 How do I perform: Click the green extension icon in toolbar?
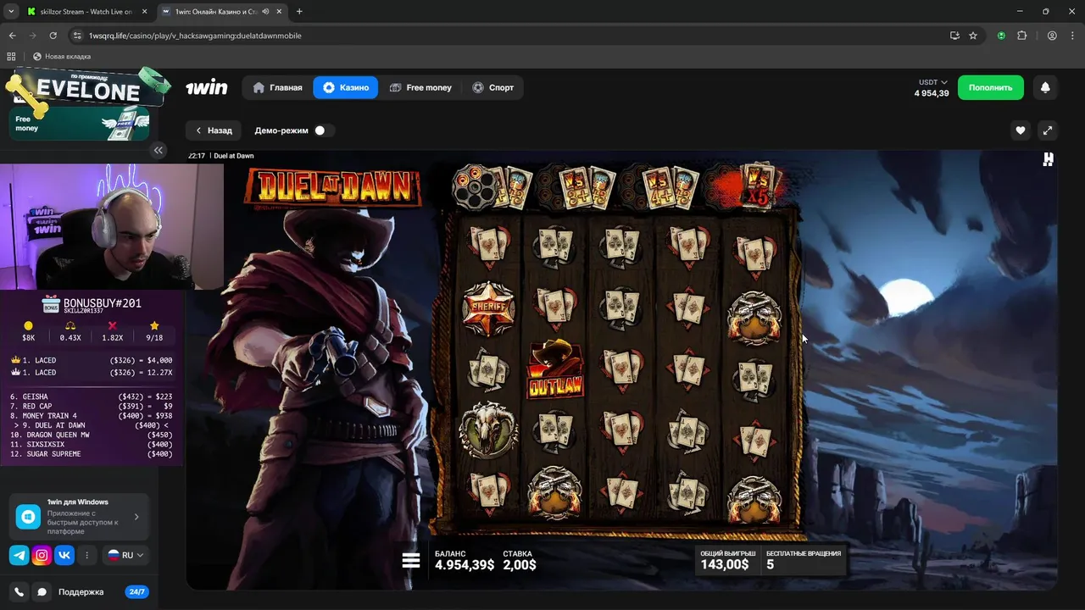click(x=1001, y=36)
